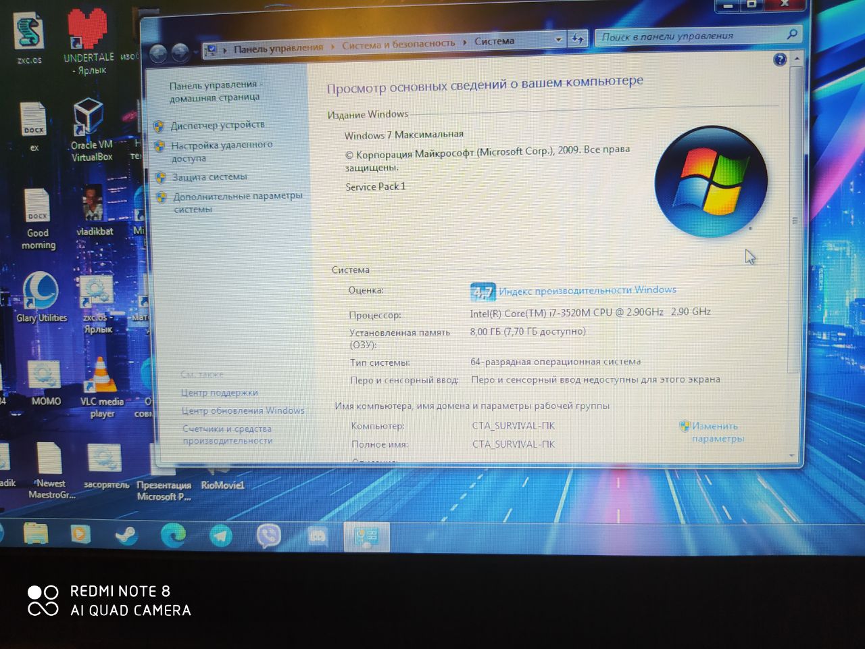The image size is (865, 649).
Task: Click the search magnifier icon
Action: click(x=792, y=33)
